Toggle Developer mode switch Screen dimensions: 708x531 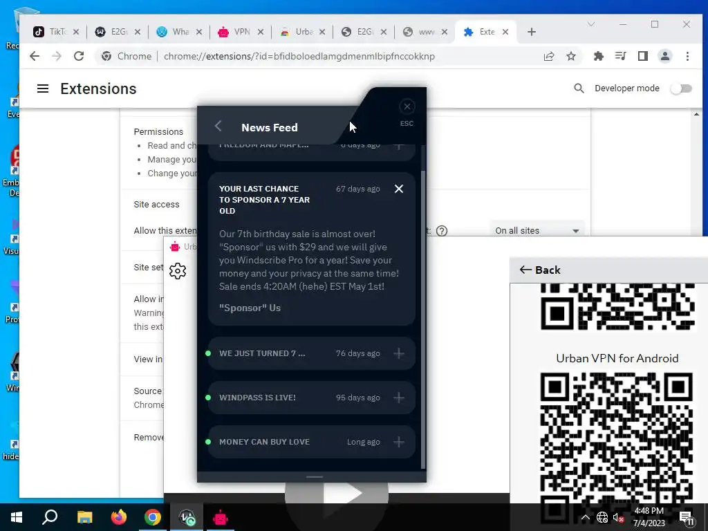[x=681, y=88]
